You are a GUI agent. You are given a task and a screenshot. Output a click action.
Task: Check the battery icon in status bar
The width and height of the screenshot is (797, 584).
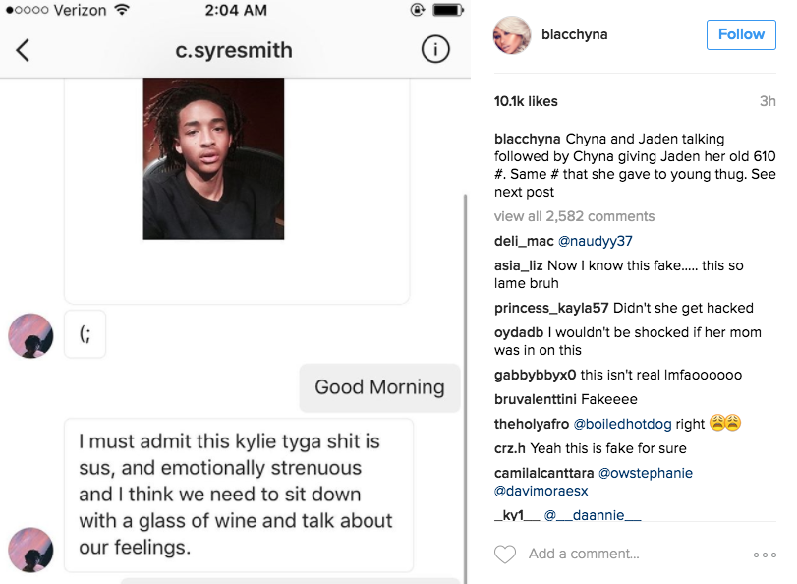pos(448,10)
